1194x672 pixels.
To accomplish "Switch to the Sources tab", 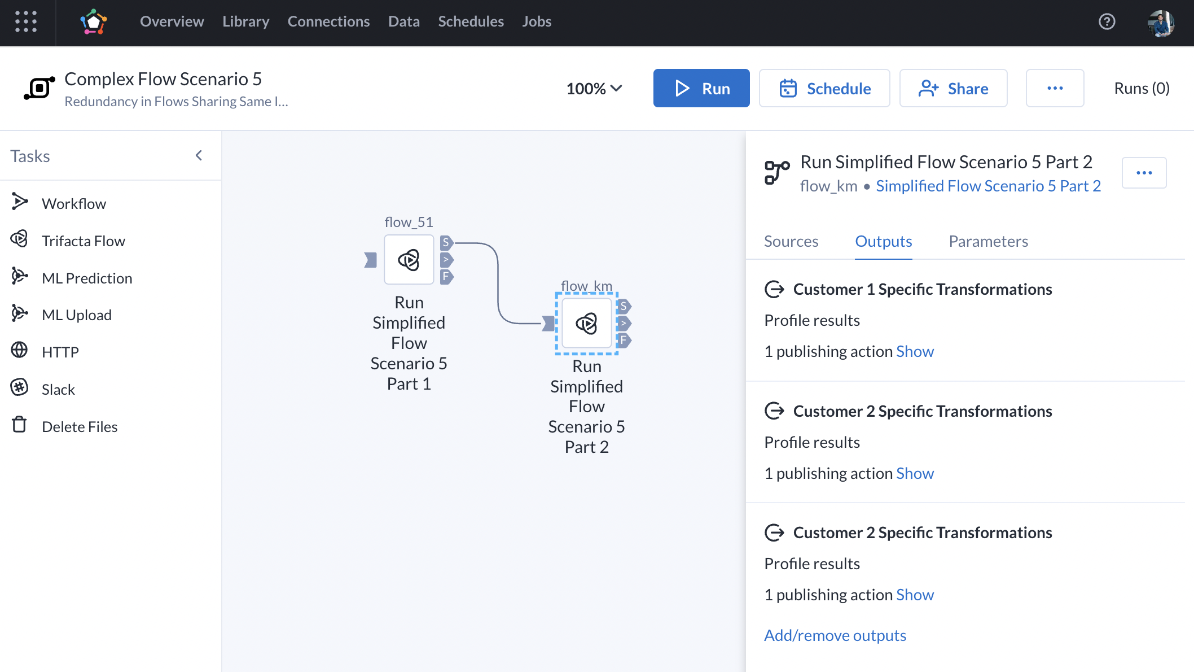I will [x=791, y=241].
